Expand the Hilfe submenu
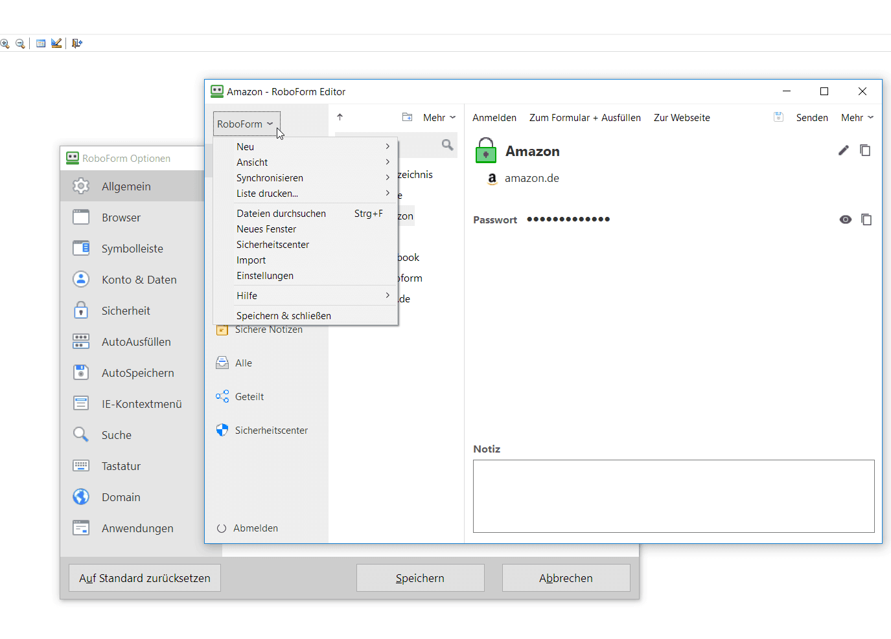The image size is (891, 639). 305,296
